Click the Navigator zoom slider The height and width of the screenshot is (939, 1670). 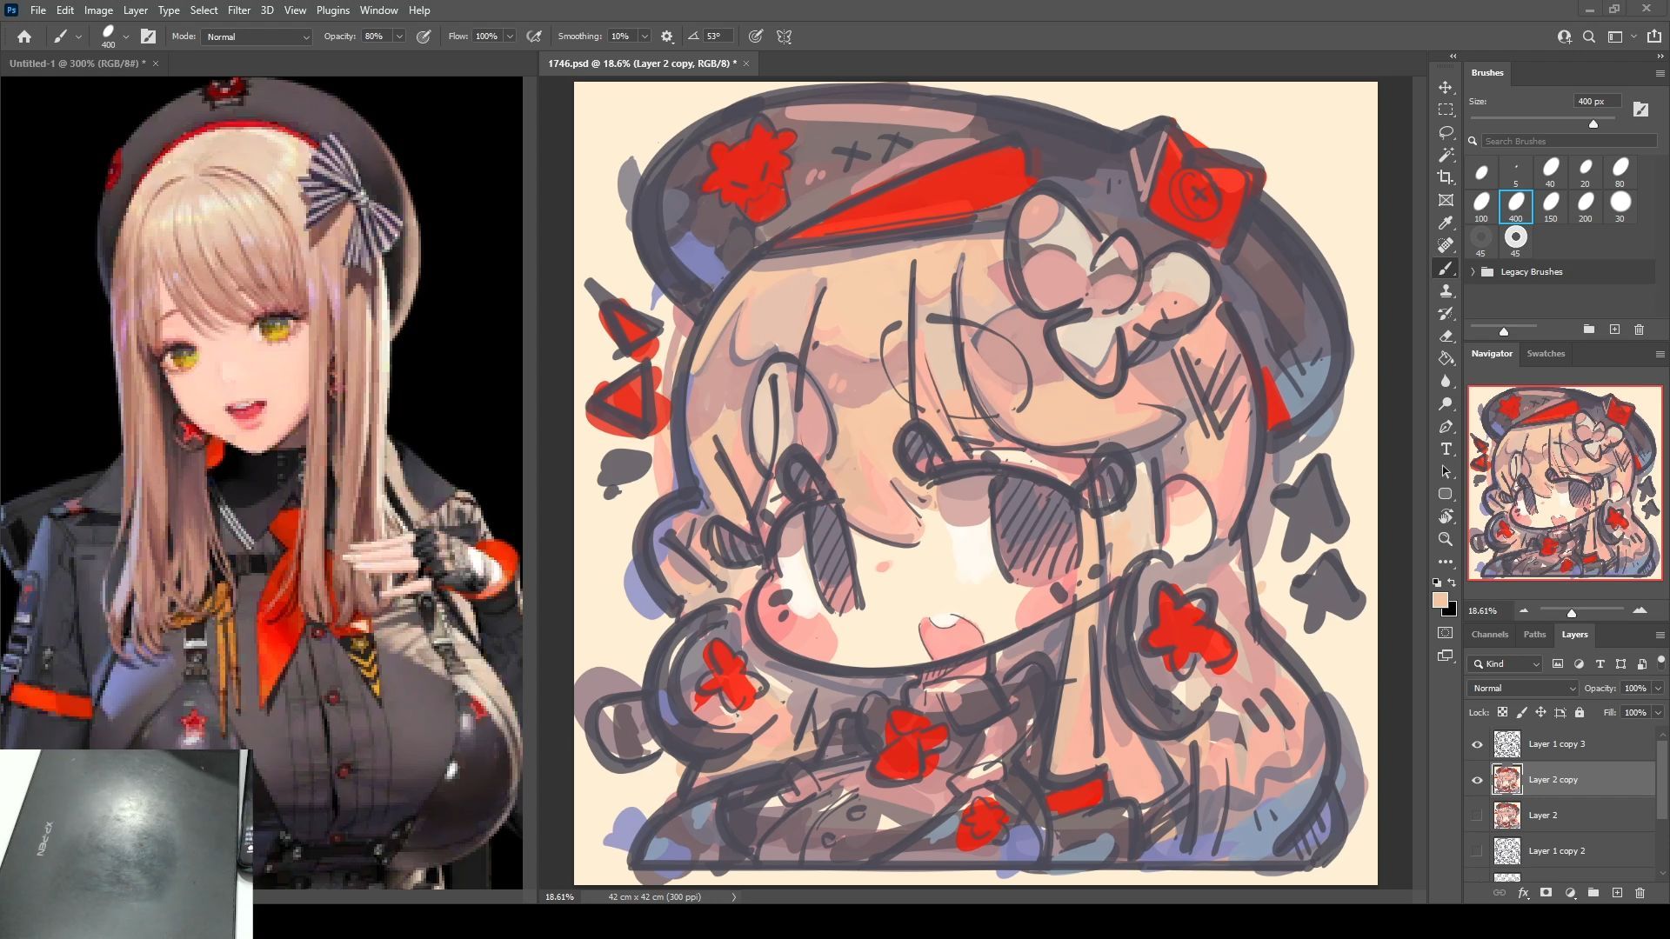(x=1581, y=610)
